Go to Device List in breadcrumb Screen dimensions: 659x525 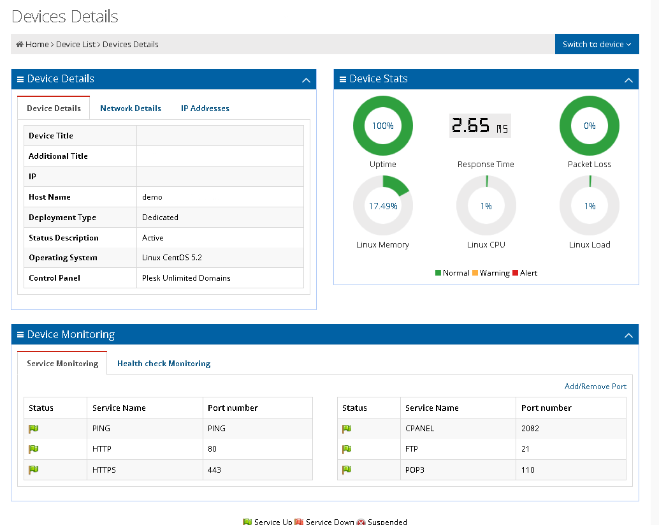76,45
